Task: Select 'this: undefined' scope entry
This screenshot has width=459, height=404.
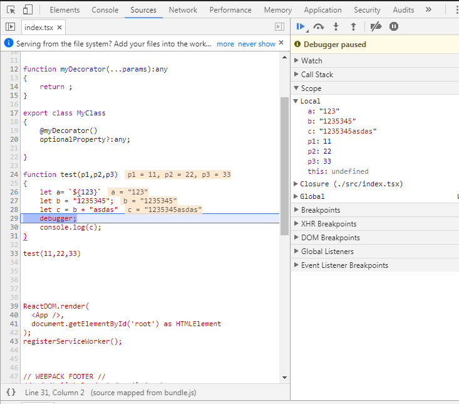Action: click(x=338, y=171)
